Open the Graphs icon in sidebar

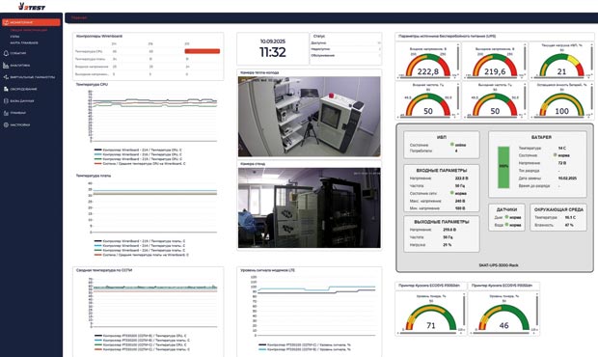coord(6,113)
